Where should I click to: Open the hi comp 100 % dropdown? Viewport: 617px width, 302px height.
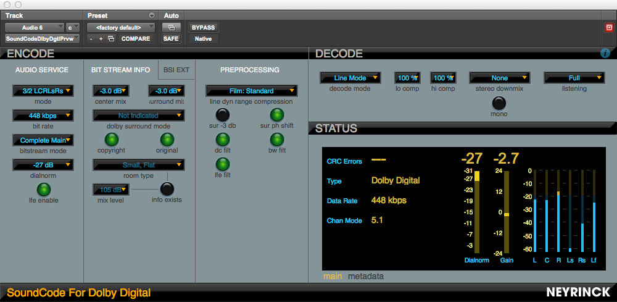click(443, 78)
